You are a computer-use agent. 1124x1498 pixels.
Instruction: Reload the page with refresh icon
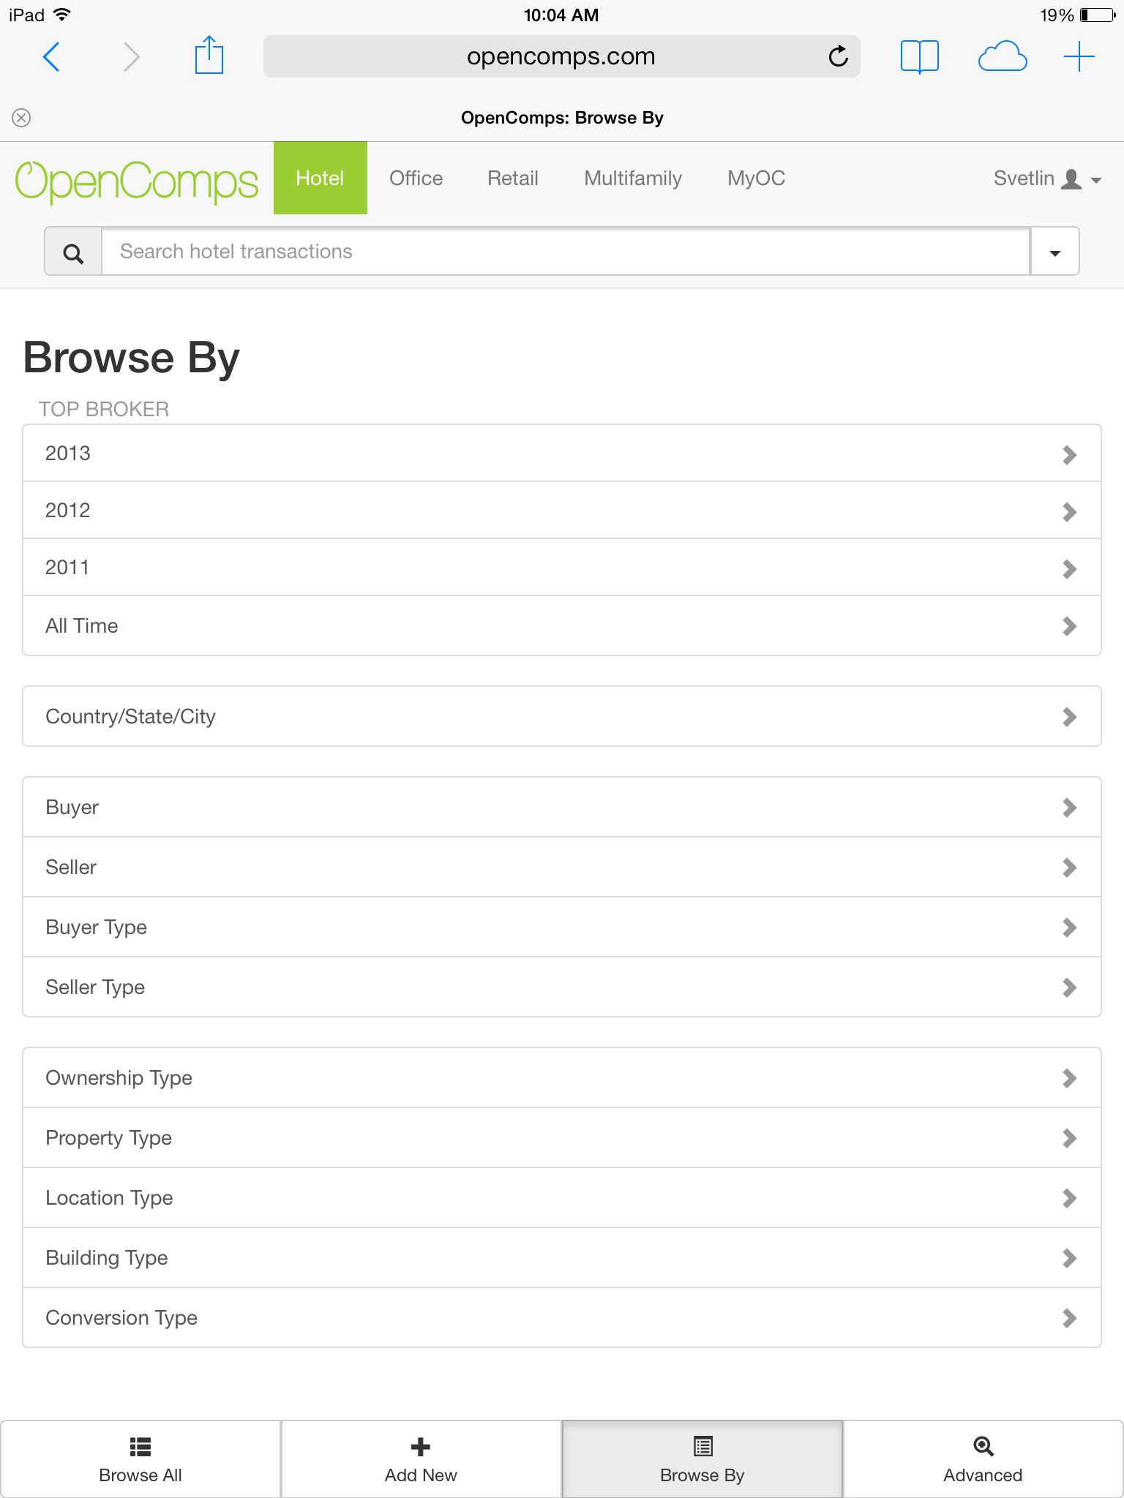pos(838,56)
